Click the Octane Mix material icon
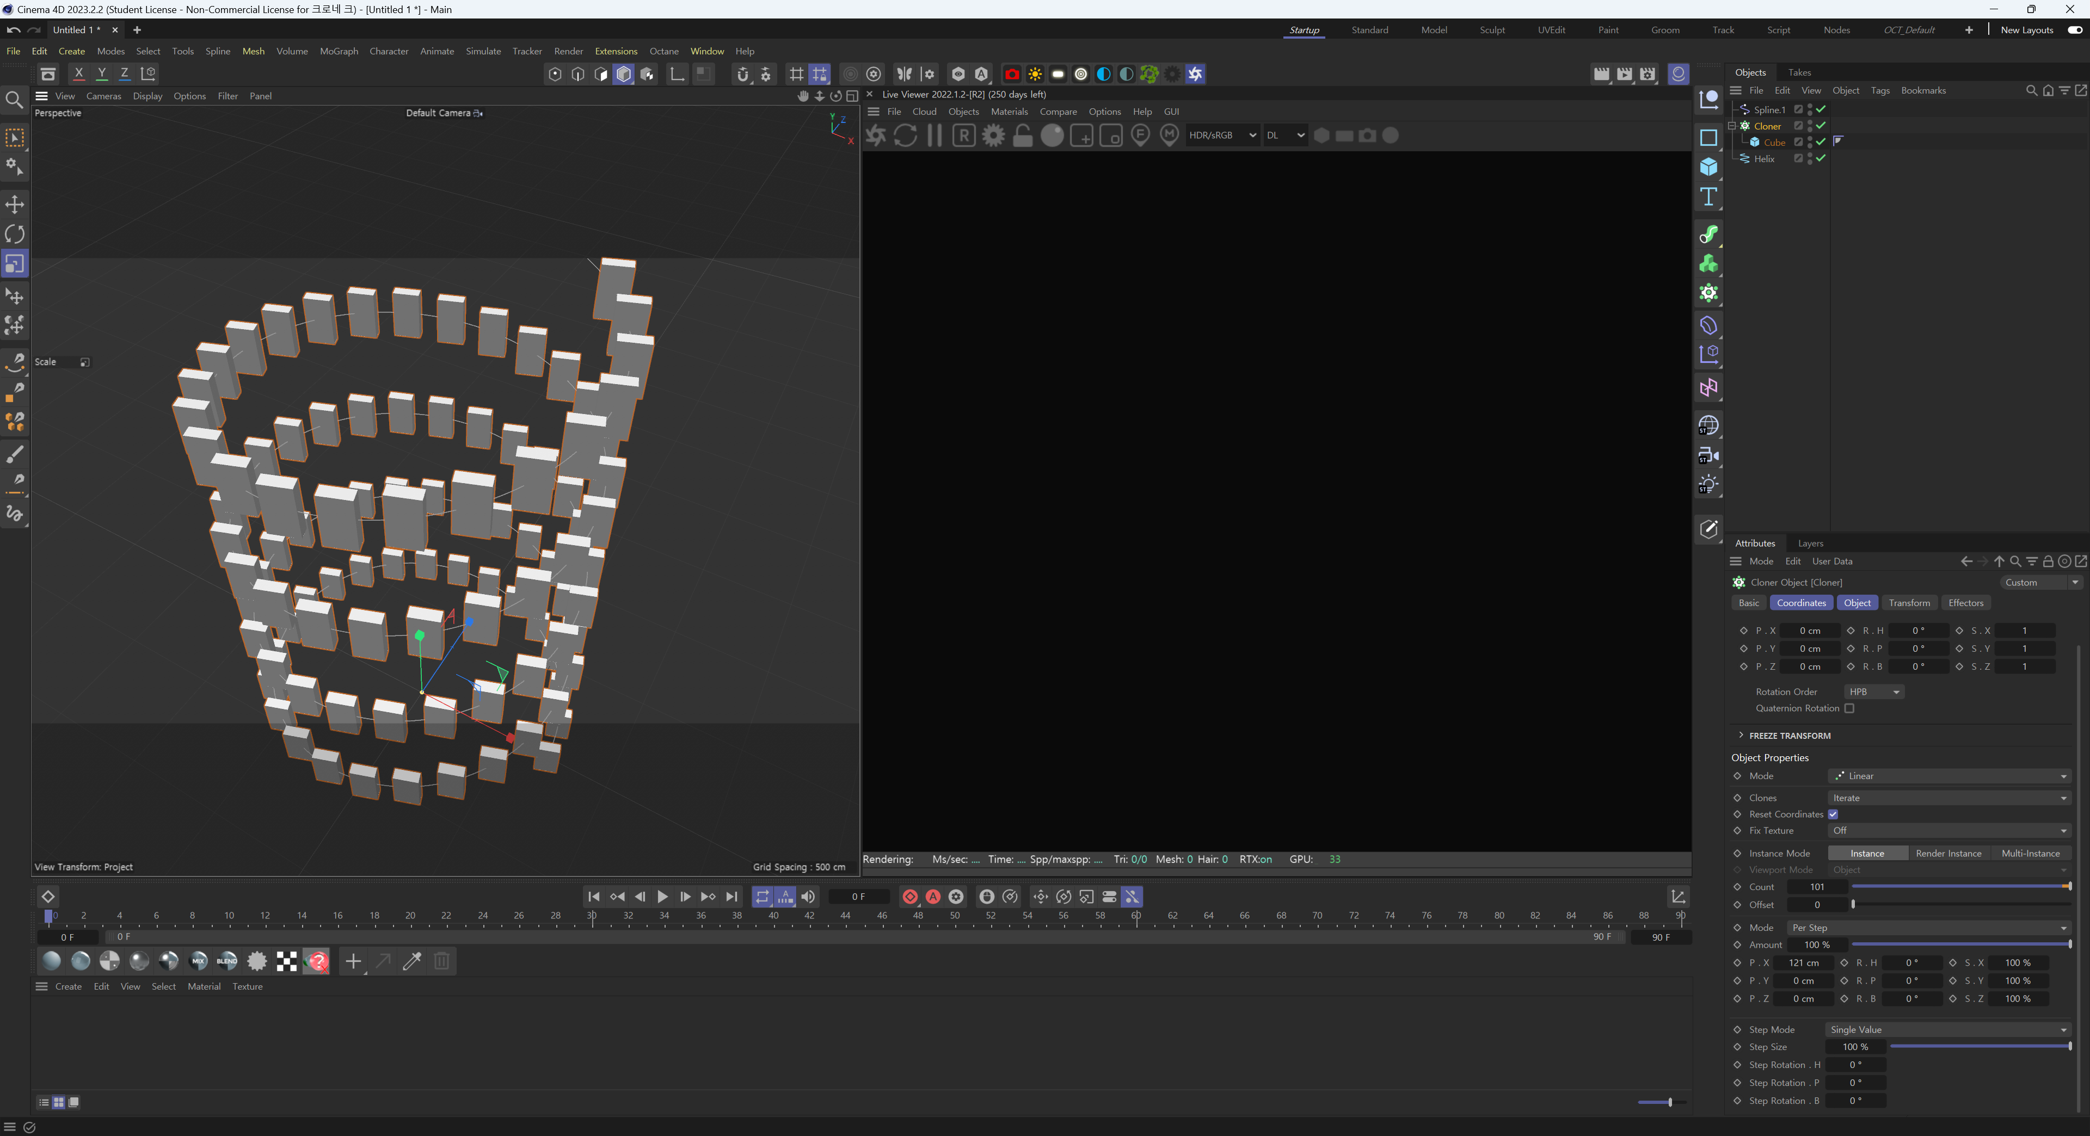Image resolution: width=2090 pixels, height=1136 pixels. (x=198, y=961)
